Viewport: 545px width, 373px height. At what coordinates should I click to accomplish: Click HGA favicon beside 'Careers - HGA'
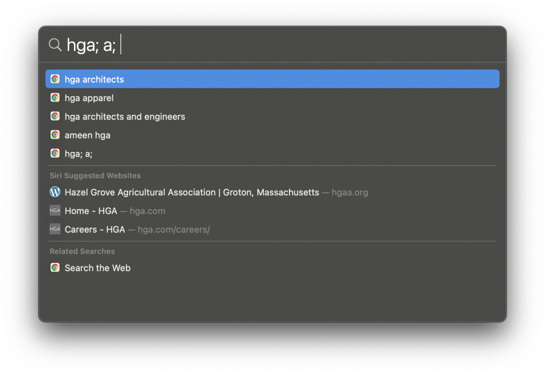point(55,229)
